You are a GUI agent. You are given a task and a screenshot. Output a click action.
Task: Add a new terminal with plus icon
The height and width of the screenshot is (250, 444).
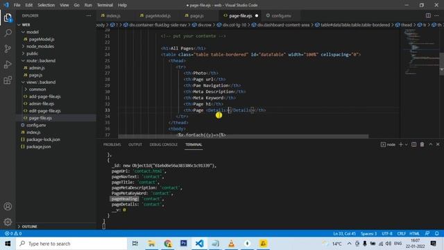(401, 144)
